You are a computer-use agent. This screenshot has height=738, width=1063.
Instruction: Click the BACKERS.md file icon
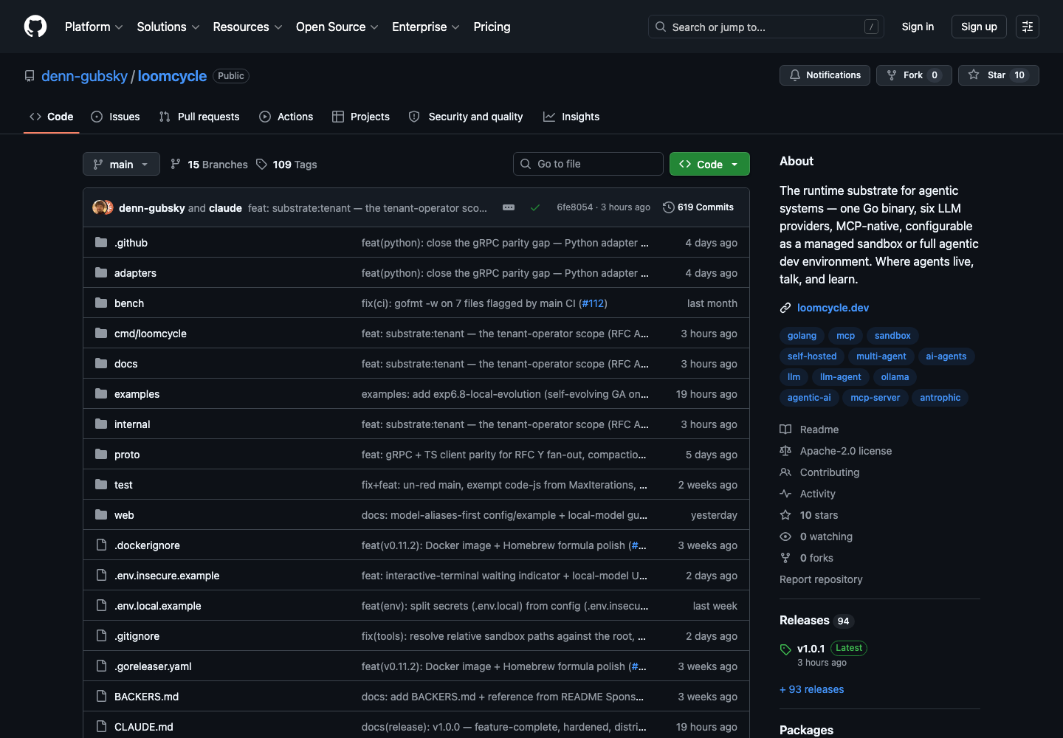(x=101, y=696)
